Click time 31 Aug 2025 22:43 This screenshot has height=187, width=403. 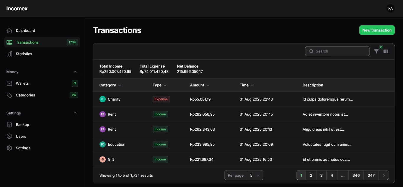coord(256,99)
